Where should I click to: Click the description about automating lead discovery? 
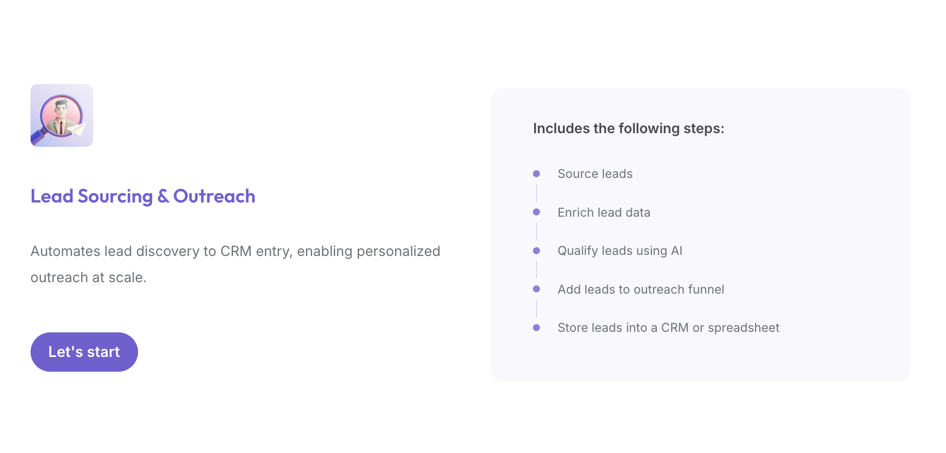click(235, 264)
